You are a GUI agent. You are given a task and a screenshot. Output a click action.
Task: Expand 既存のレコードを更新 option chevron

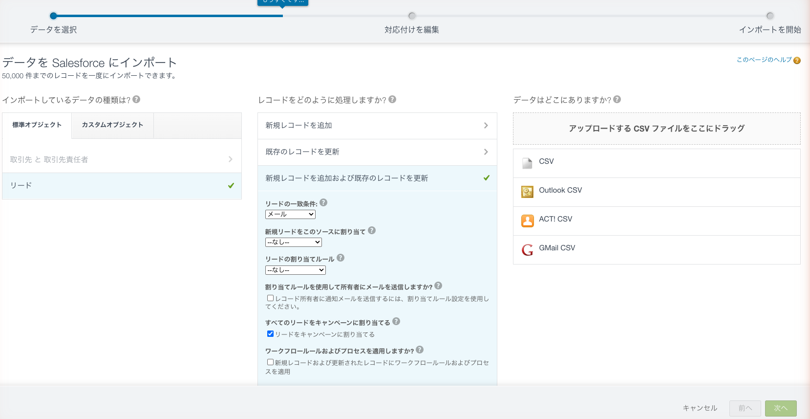click(486, 152)
